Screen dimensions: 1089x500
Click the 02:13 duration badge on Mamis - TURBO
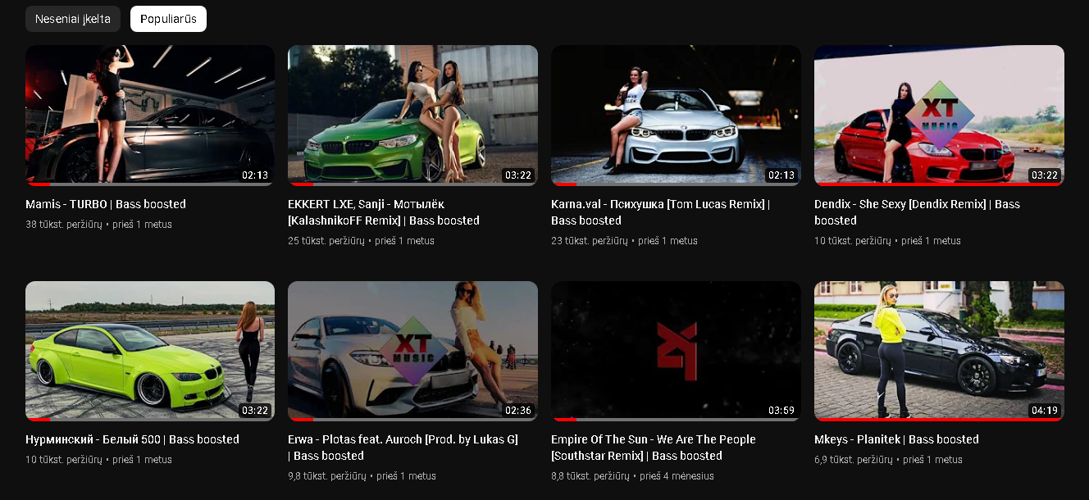[255, 175]
